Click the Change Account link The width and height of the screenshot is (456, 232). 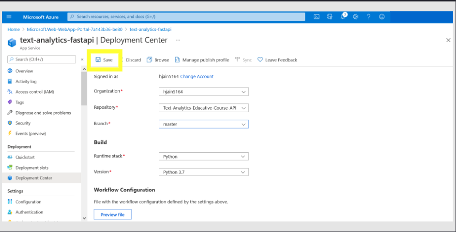pos(197,76)
